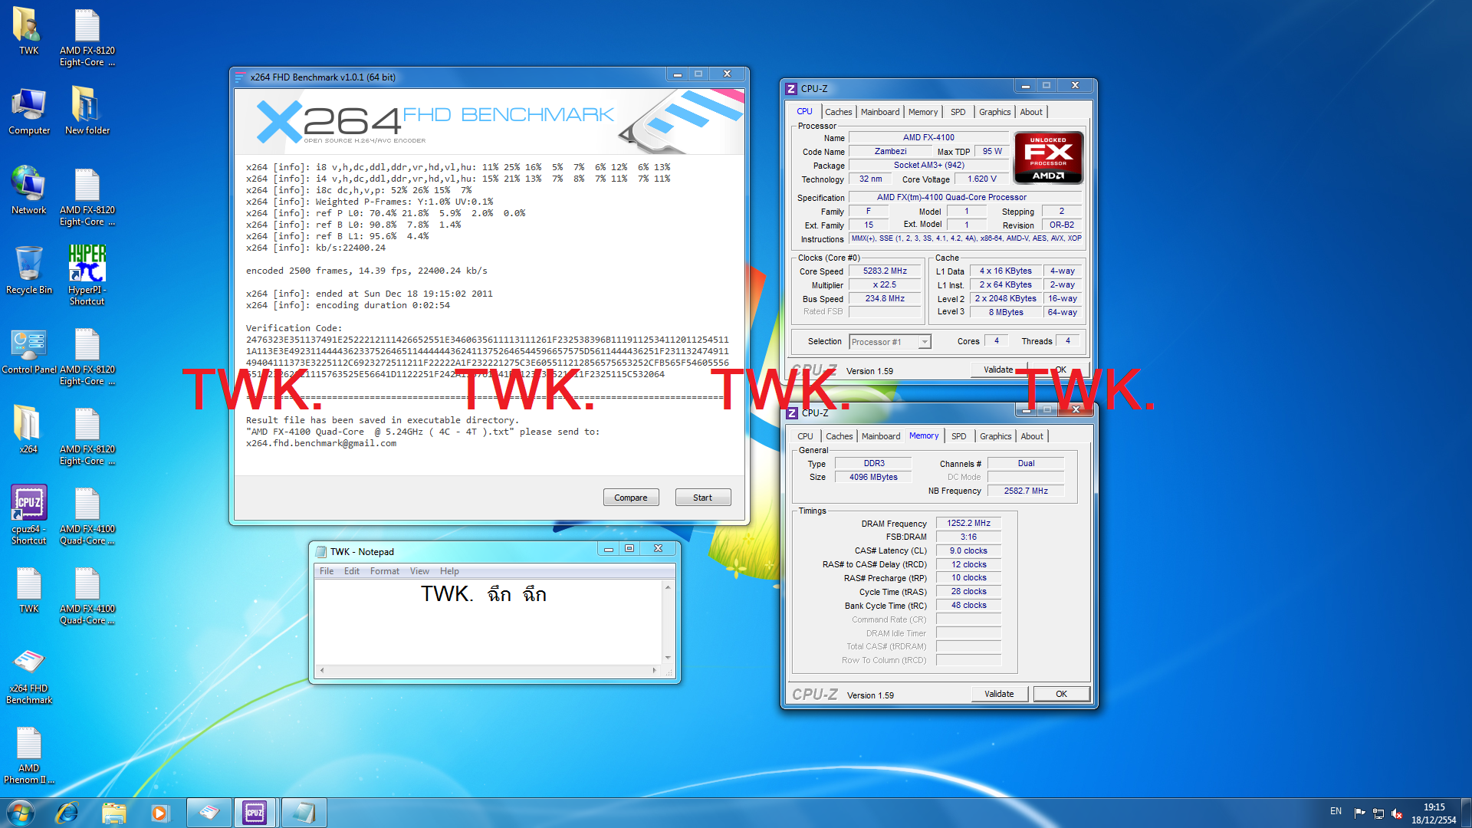The height and width of the screenshot is (828, 1472).
Task: Open the Control Panel desktop icon
Action: point(29,345)
